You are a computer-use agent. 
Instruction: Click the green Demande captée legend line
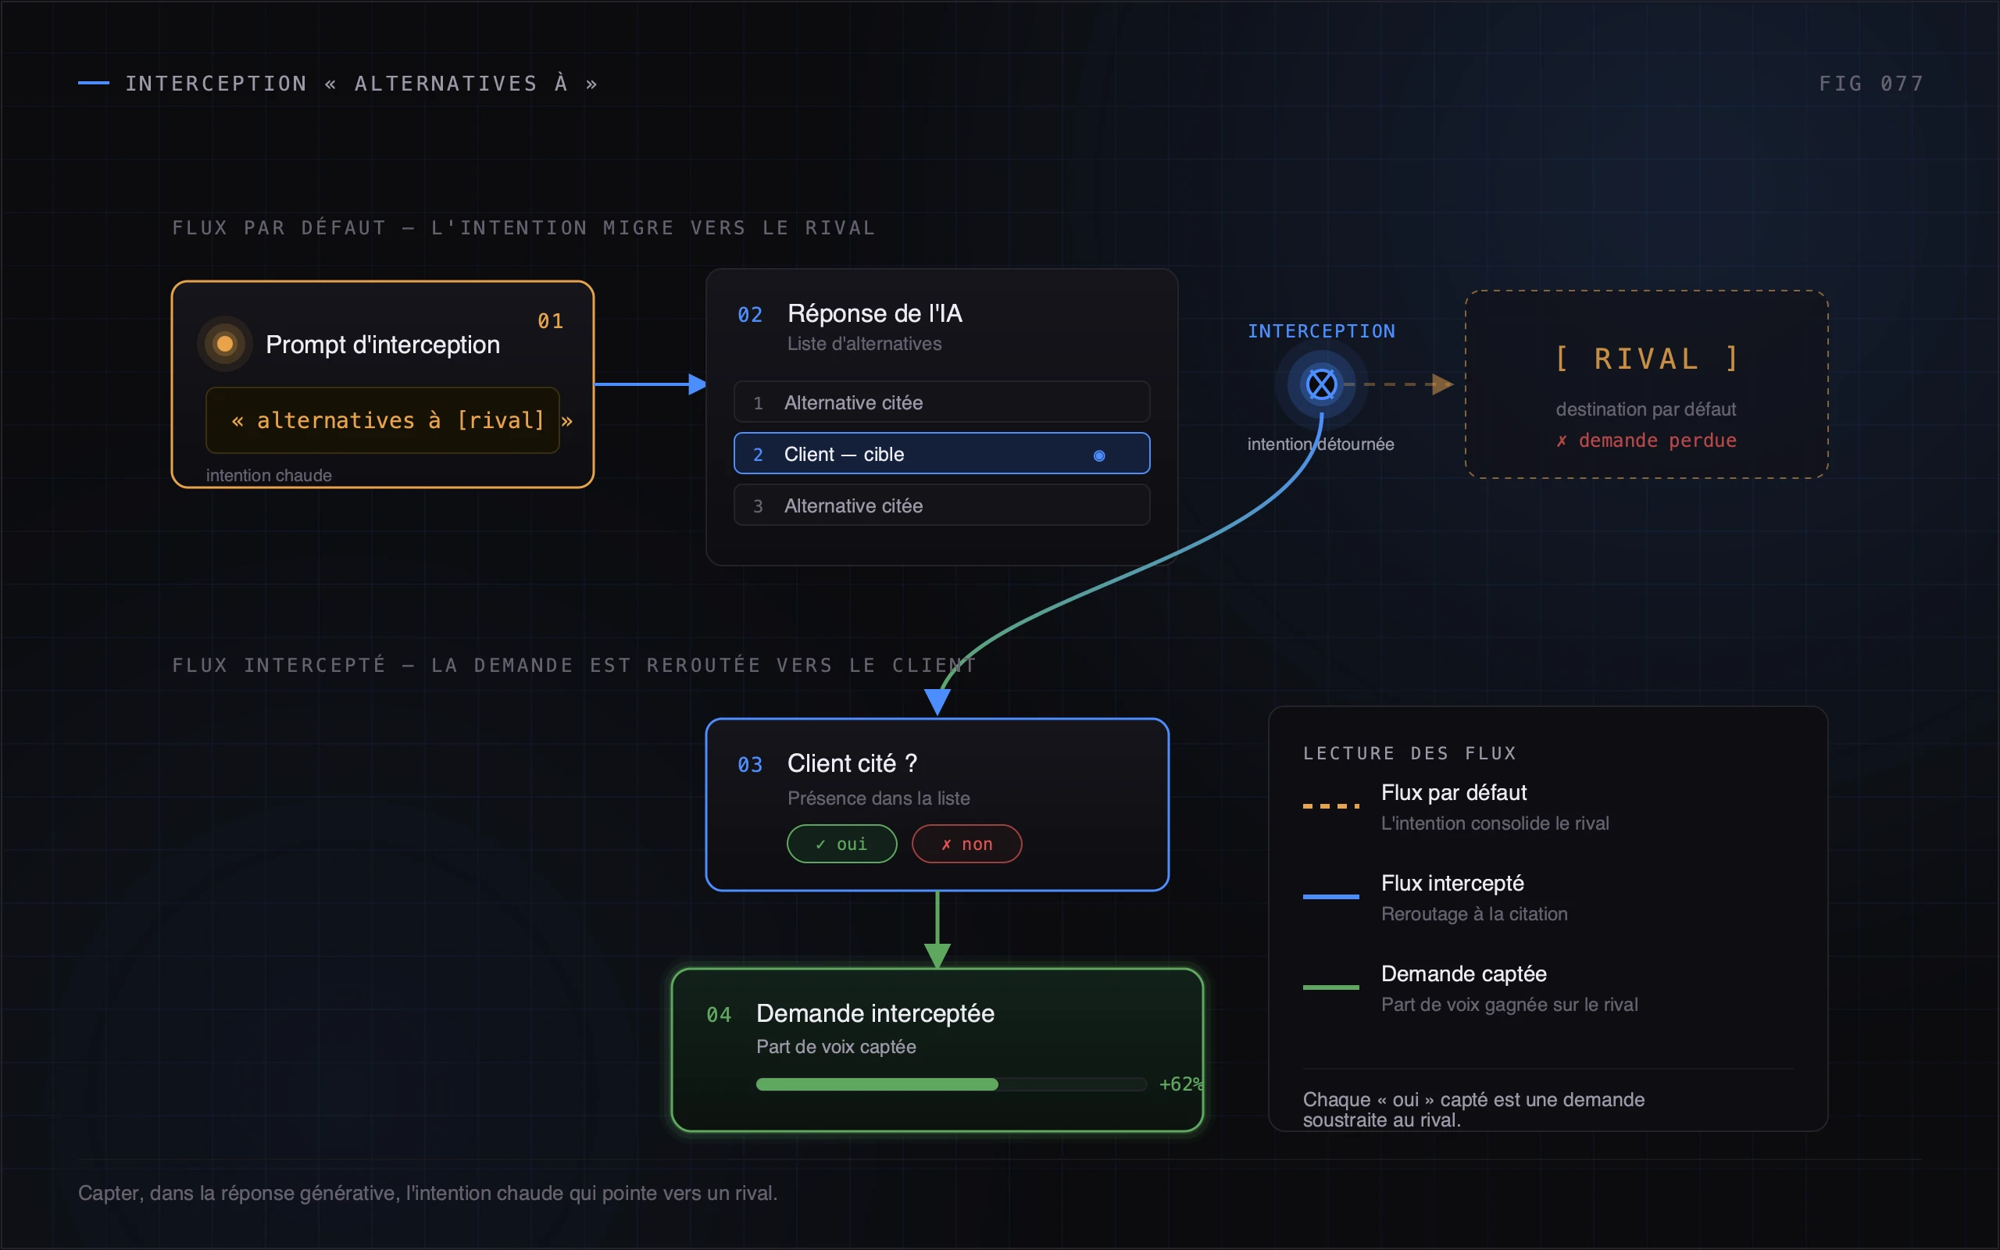[x=1330, y=987]
